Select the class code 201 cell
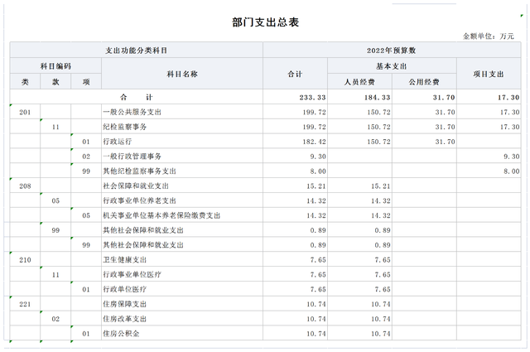The width and height of the screenshot is (530, 352). coord(25,112)
